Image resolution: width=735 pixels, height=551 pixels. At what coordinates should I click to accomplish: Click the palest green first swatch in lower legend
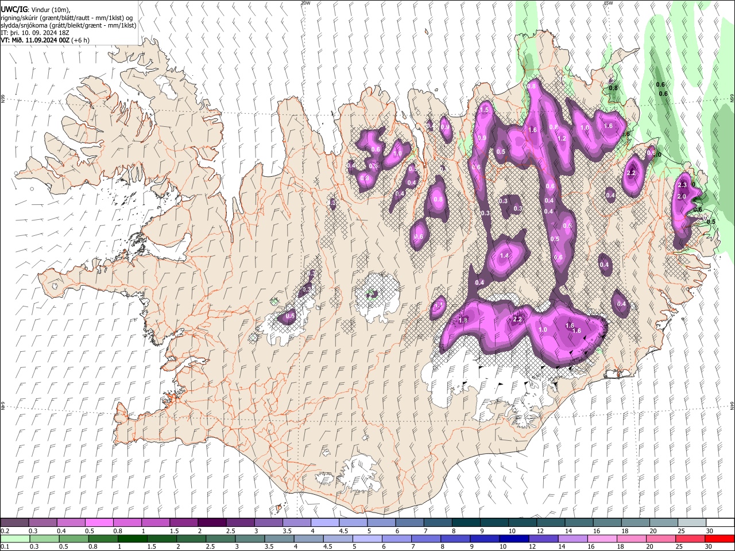pos(14,539)
